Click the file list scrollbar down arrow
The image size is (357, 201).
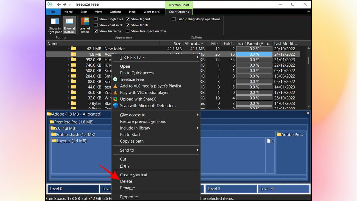pos(309,106)
